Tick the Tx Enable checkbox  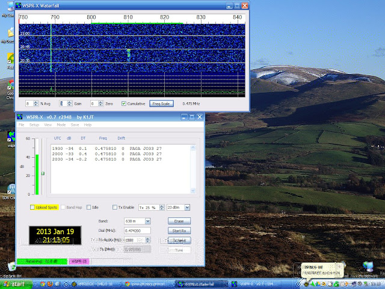(x=115, y=207)
